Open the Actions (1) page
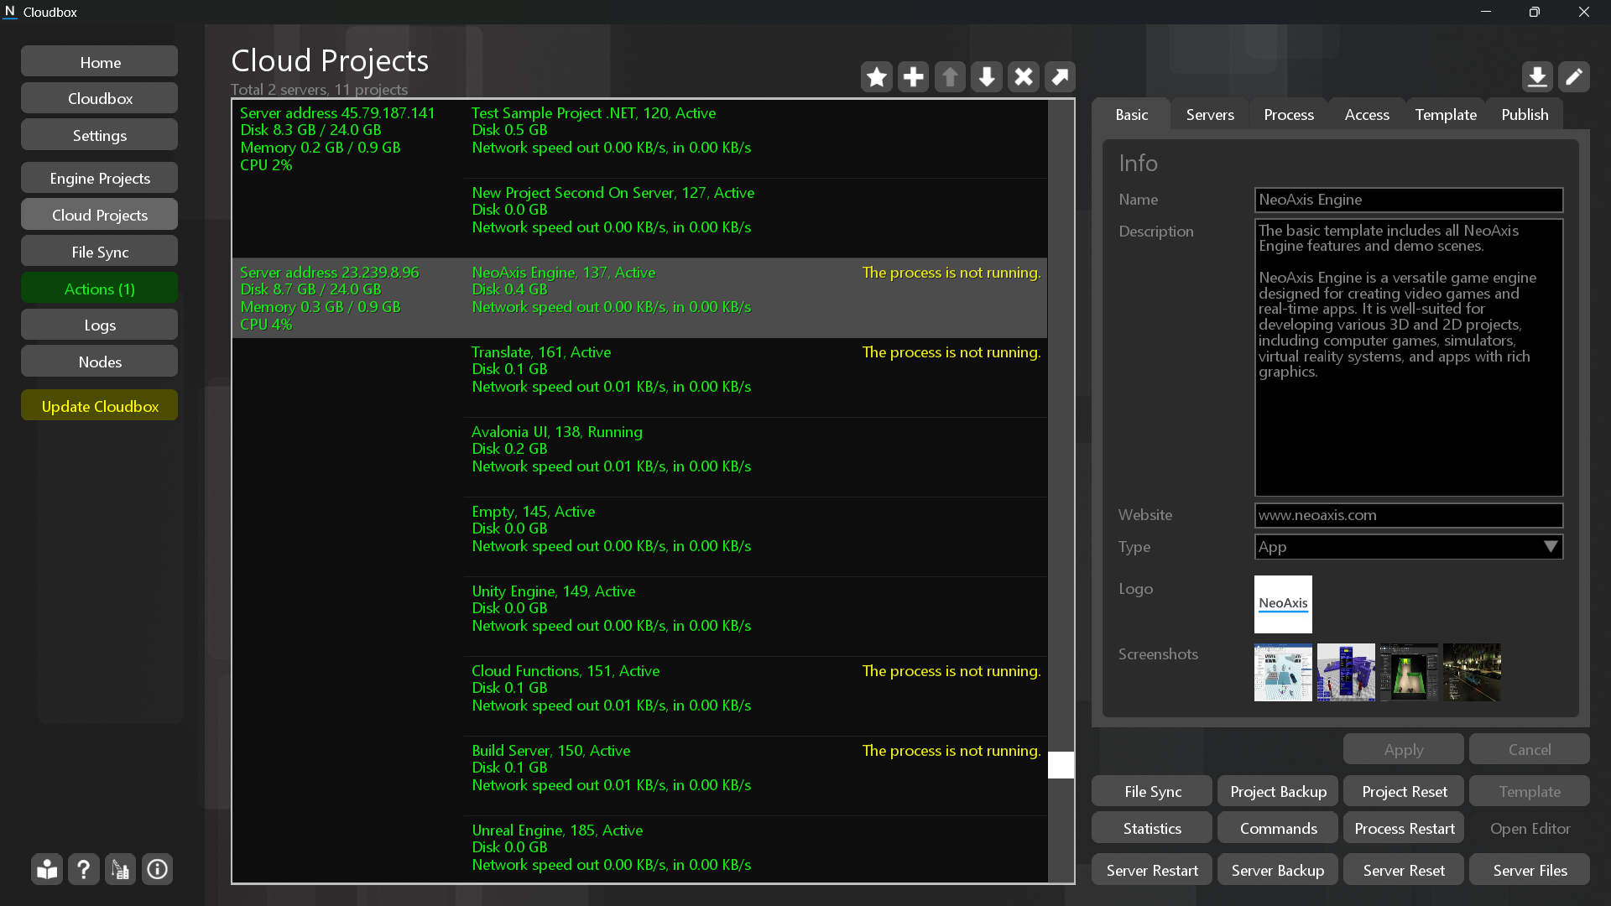The height and width of the screenshot is (906, 1611). pos(100,289)
